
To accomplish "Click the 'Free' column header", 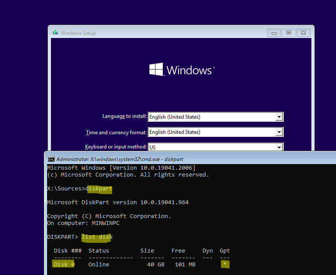I will pos(178,251).
